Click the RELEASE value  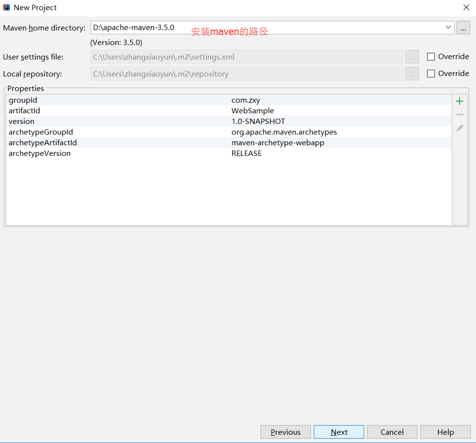click(246, 153)
